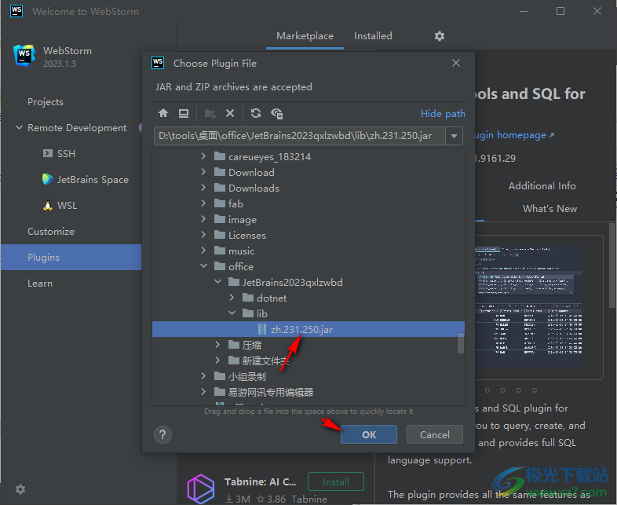The height and width of the screenshot is (505, 617).
Task: Collapse the lib folder
Action: coord(232,313)
